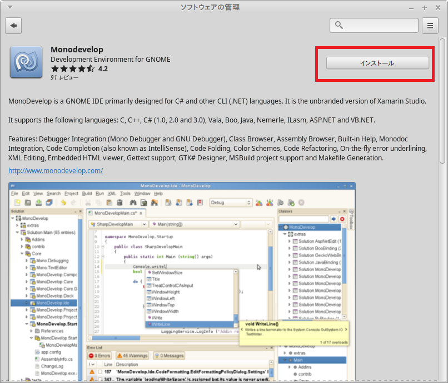The height and width of the screenshot is (383, 448).
Task: Click the インストール install button
Action: pyautogui.click(x=377, y=63)
